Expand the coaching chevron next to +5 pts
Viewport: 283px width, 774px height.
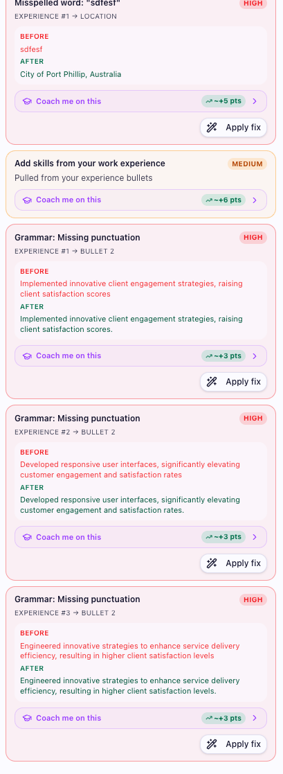pyautogui.click(x=255, y=101)
